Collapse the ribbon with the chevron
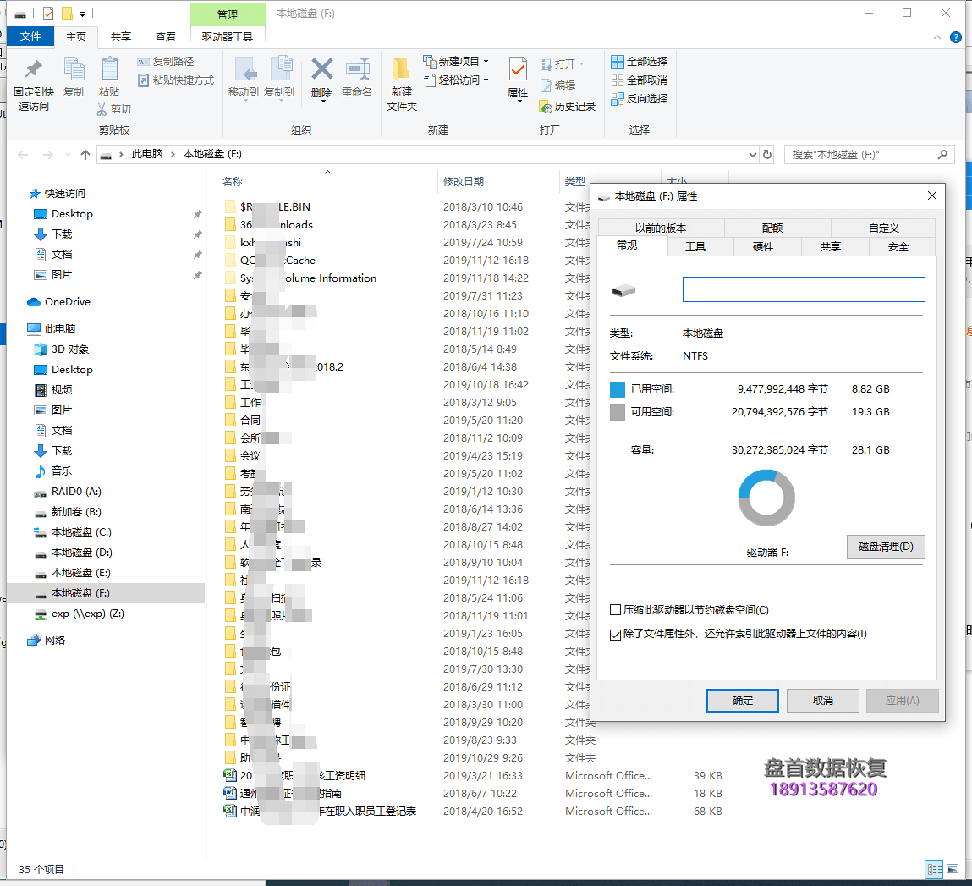 (936, 38)
